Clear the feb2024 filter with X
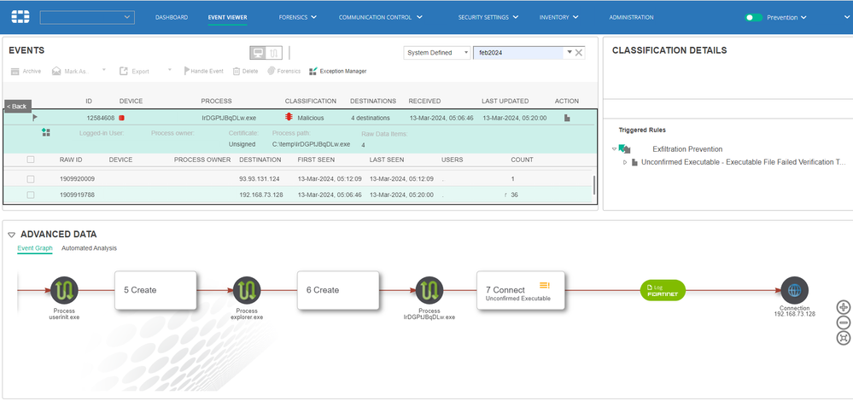 pyautogui.click(x=579, y=53)
